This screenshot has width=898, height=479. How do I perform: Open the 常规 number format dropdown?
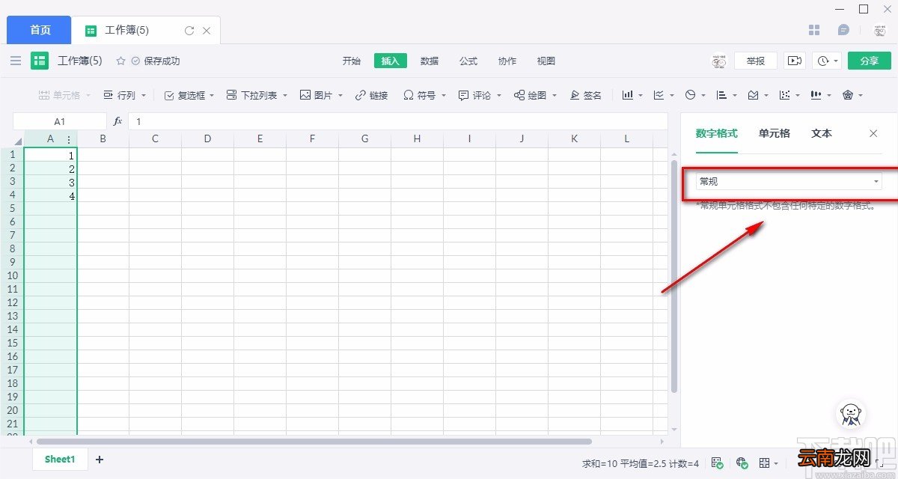pos(789,181)
